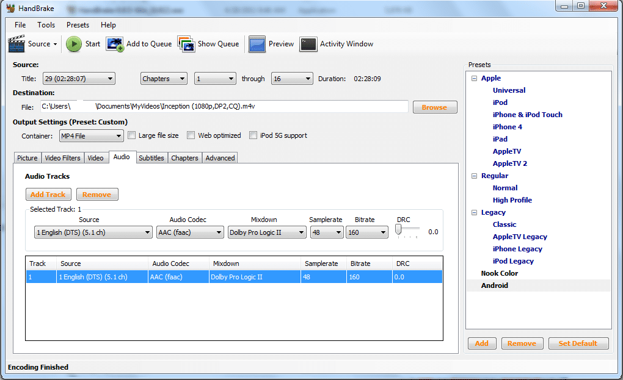
Task: Open the Presets menu
Action: pos(78,24)
